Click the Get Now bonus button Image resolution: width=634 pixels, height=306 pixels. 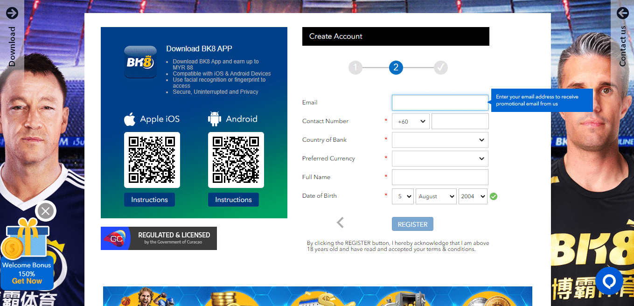pos(27,281)
